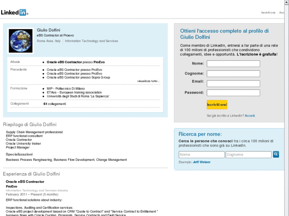Open the LinkedIn logo home link
Screen dimensions: 289x216
tap(14, 12)
